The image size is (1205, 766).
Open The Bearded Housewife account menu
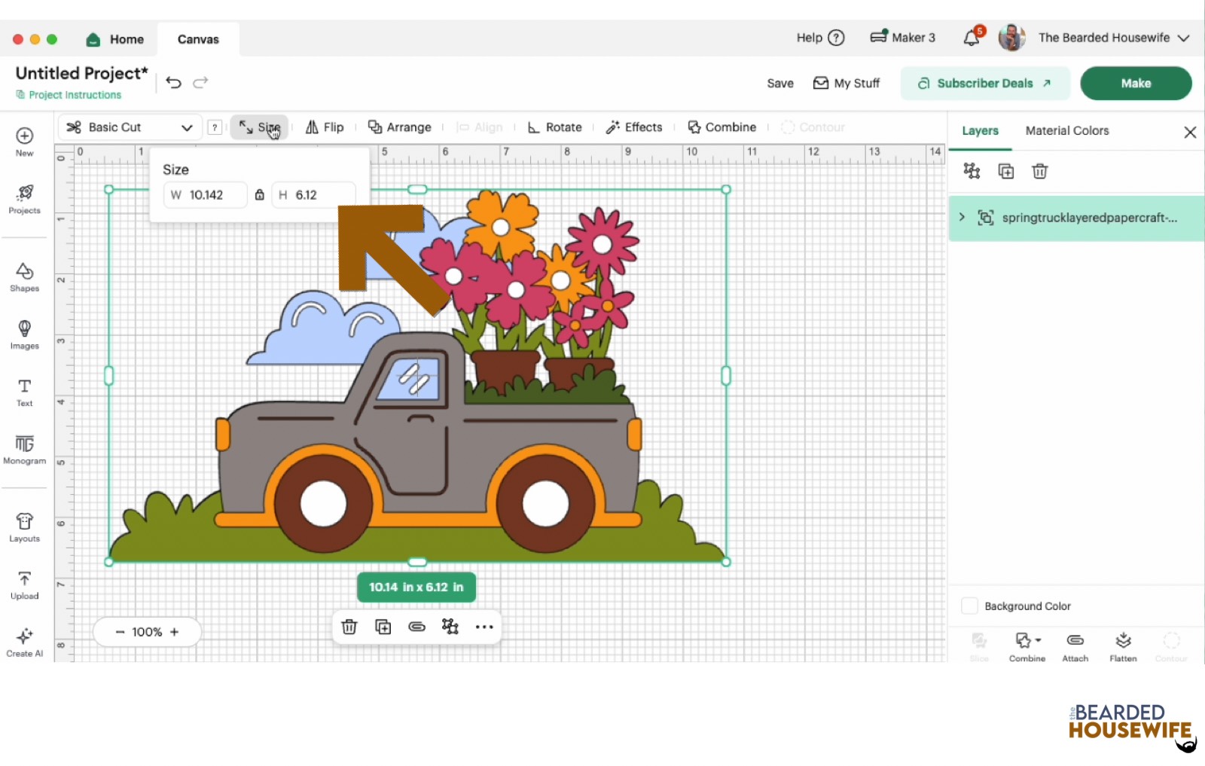pos(1104,38)
